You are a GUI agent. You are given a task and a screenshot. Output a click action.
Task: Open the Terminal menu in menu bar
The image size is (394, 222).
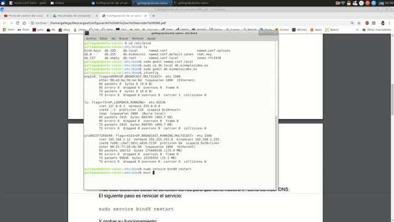(x=137, y=38)
